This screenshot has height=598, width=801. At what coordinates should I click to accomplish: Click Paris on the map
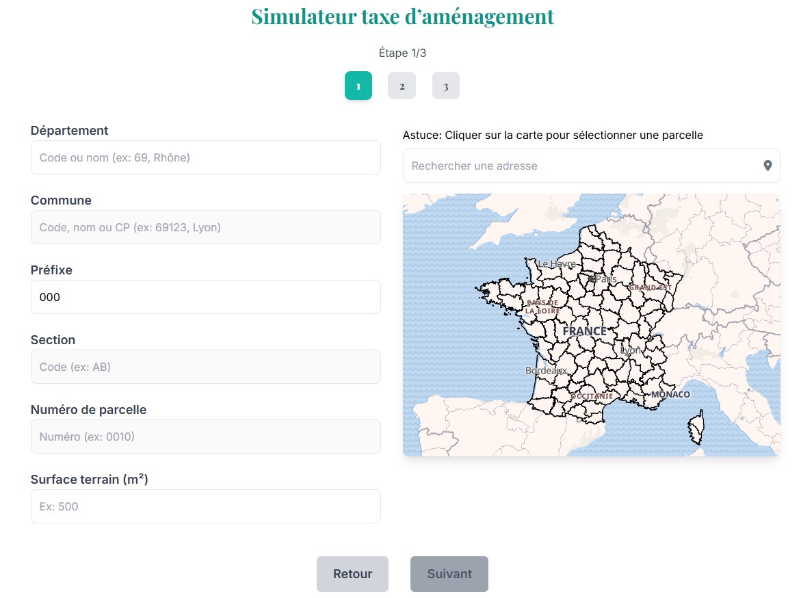tap(605, 279)
